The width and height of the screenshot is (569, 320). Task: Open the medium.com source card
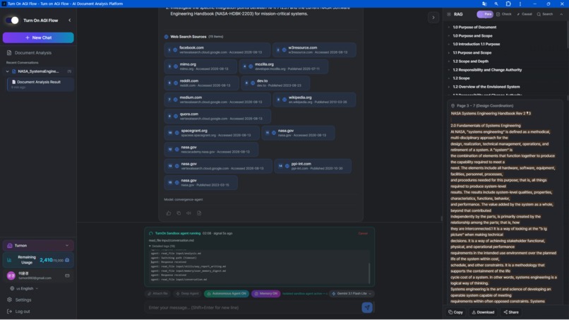(217, 100)
